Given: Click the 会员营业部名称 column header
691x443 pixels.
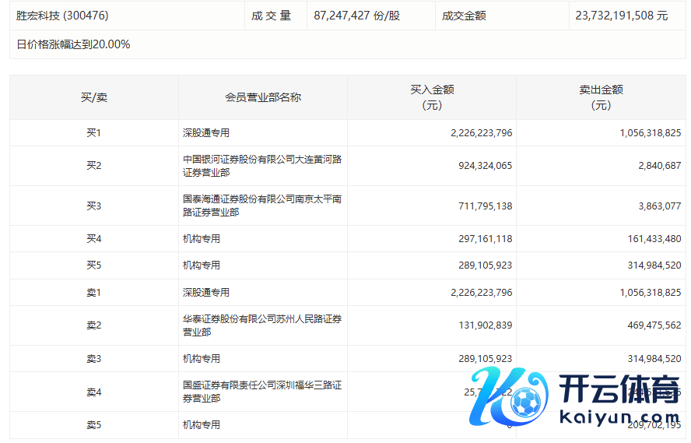Looking at the screenshot, I should [x=262, y=97].
